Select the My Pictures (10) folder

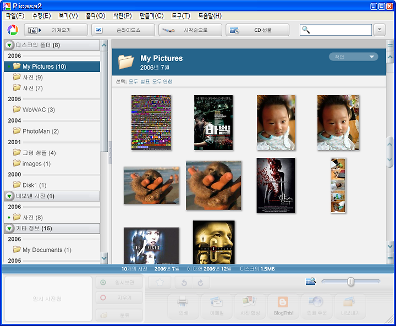click(52, 67)
